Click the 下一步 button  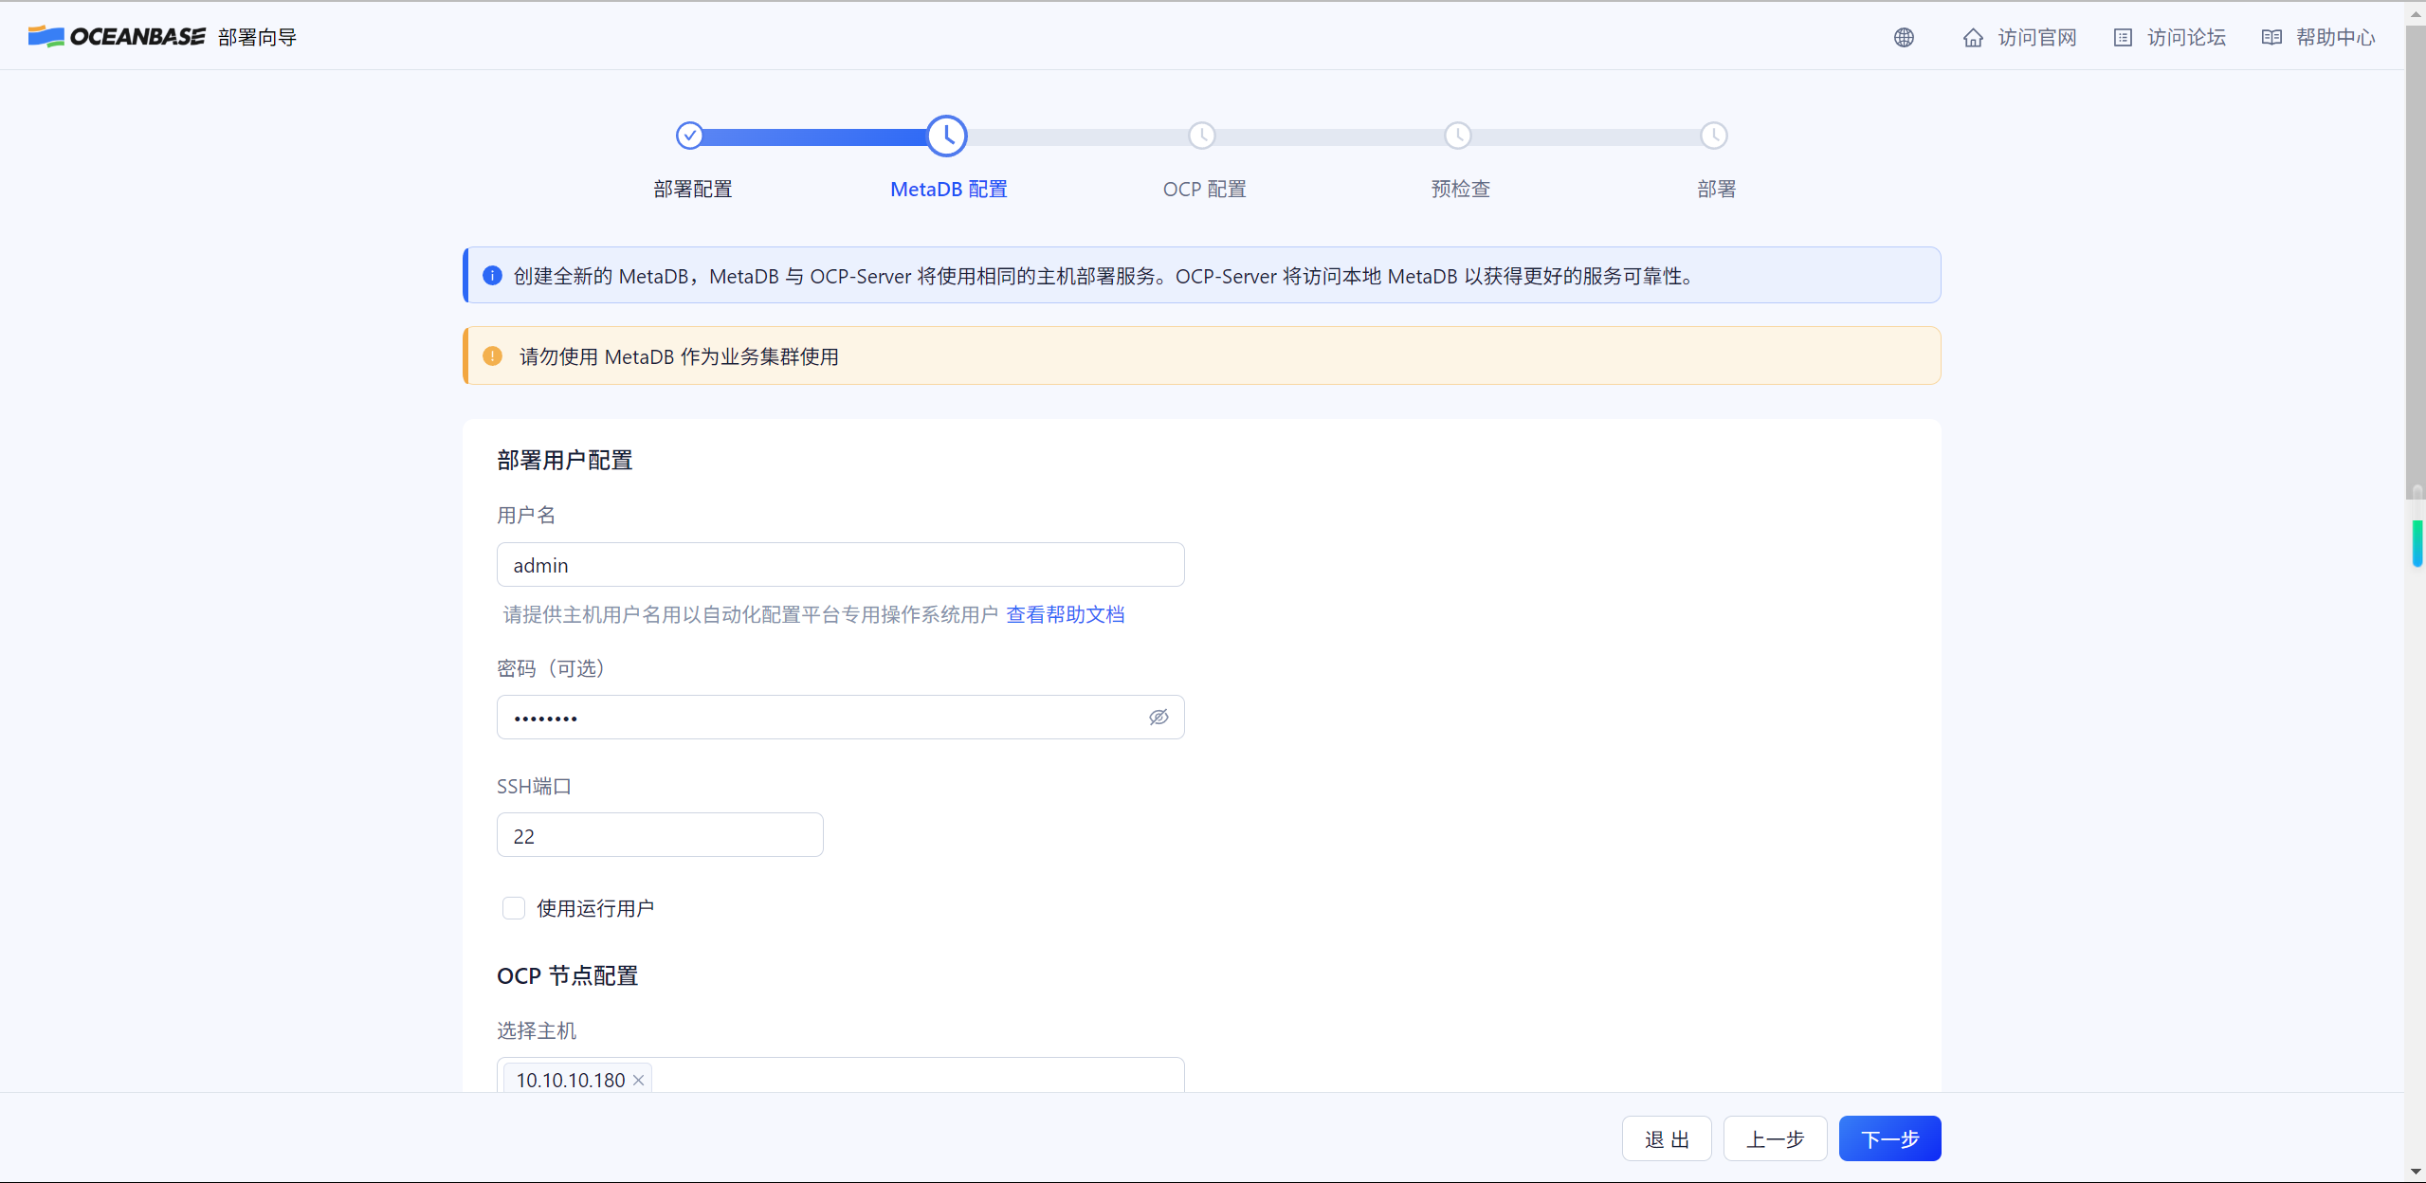1889,1138
